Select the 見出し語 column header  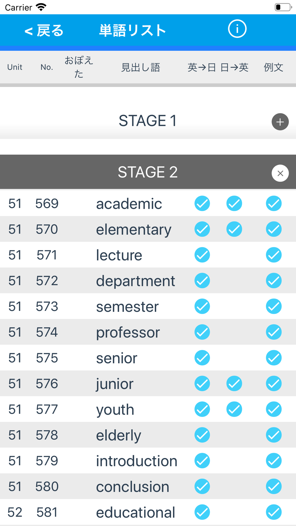point(141,67)
